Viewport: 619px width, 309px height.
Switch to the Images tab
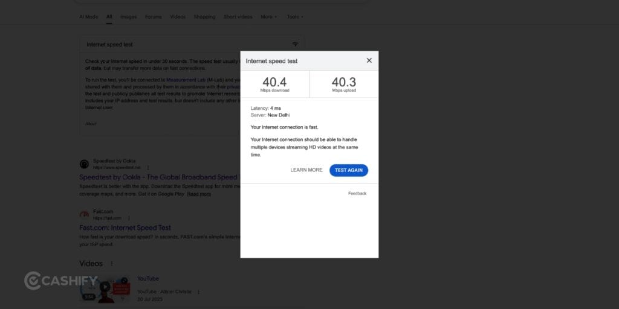coord(128,17)
